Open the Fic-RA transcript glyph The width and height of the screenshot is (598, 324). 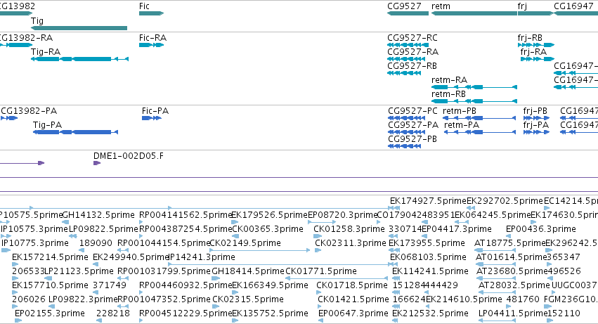(x=151, y=45)
